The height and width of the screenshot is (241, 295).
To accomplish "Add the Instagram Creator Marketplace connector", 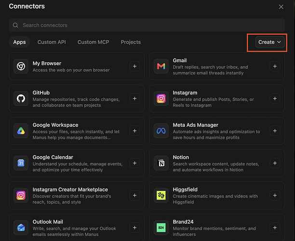I will coord(134,196).
